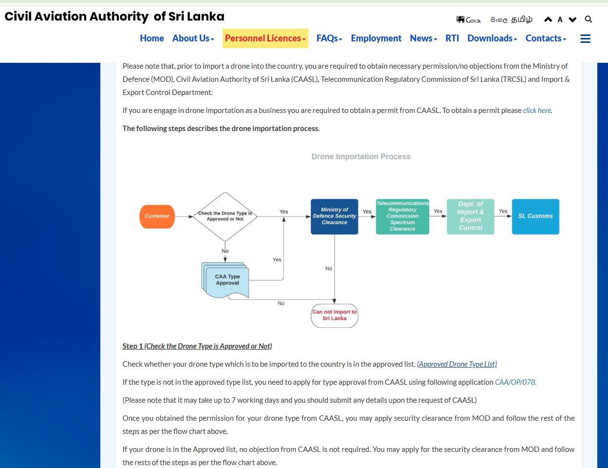Open the Home menu item

152,38
